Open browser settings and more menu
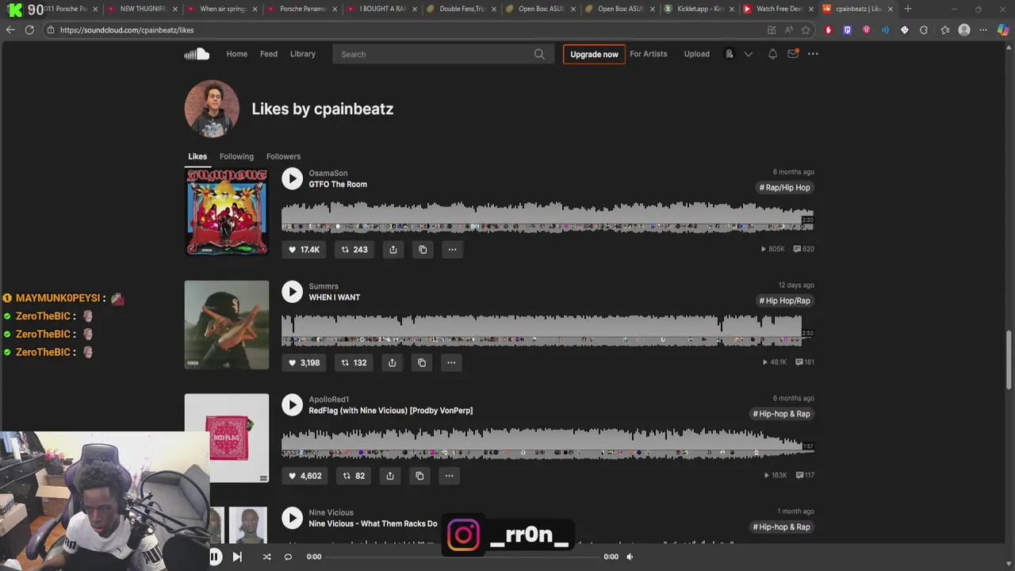Screen dimensions: 1015x571 point(983,30)
